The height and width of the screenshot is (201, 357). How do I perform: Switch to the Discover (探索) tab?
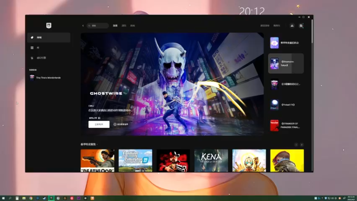(115, 26)
